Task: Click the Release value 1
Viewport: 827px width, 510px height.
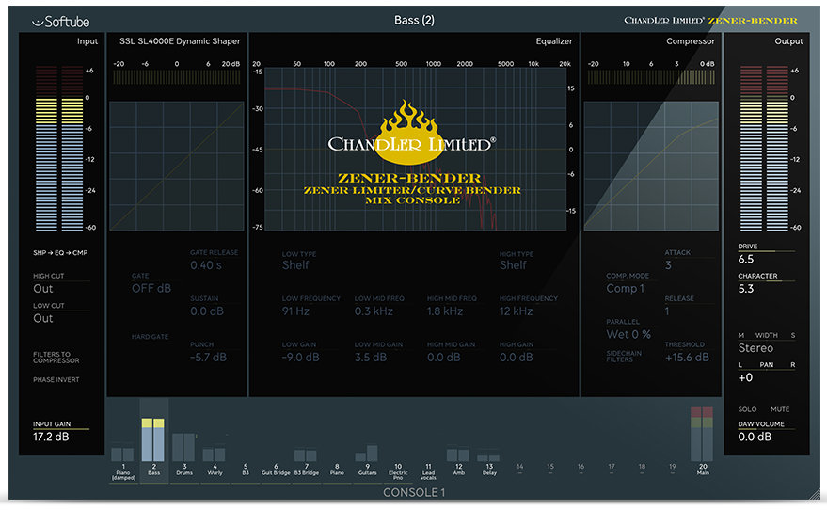Action: (x=667, y=311)
